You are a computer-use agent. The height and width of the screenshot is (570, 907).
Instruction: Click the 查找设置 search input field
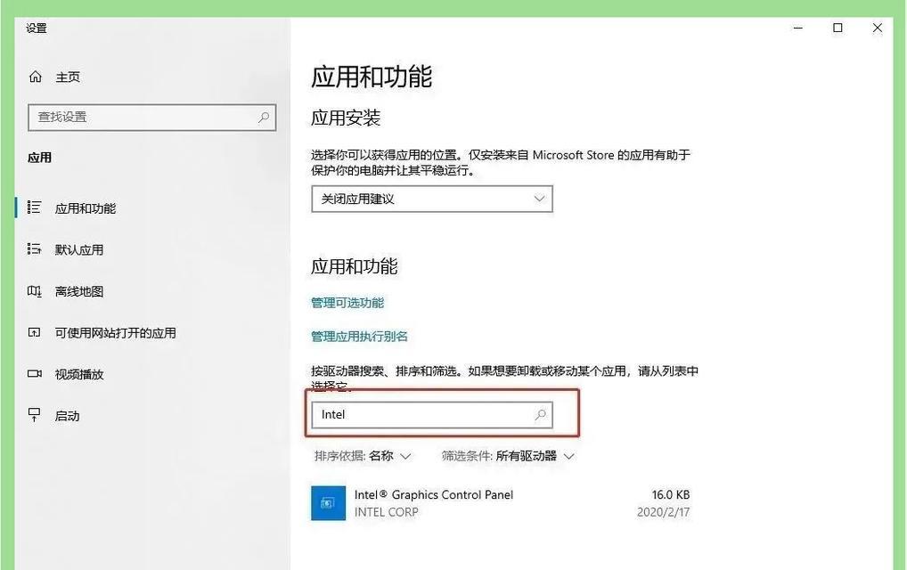tap(143, 117)
